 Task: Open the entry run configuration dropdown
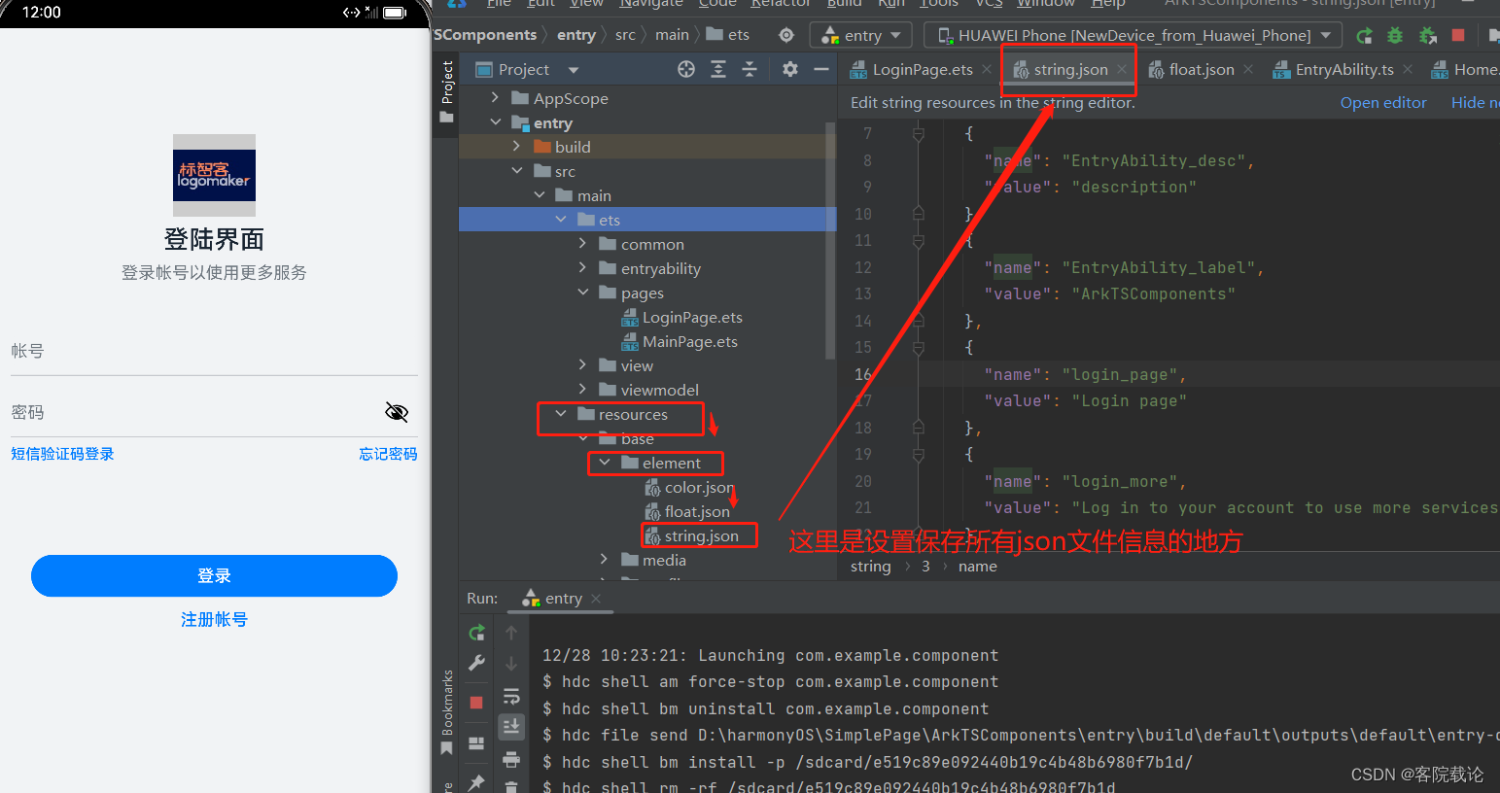coord(861,36)
